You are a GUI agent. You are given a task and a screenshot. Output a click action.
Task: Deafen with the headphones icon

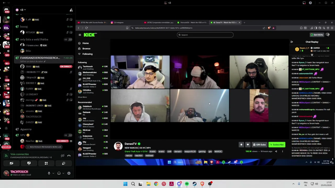click(59, 173)
